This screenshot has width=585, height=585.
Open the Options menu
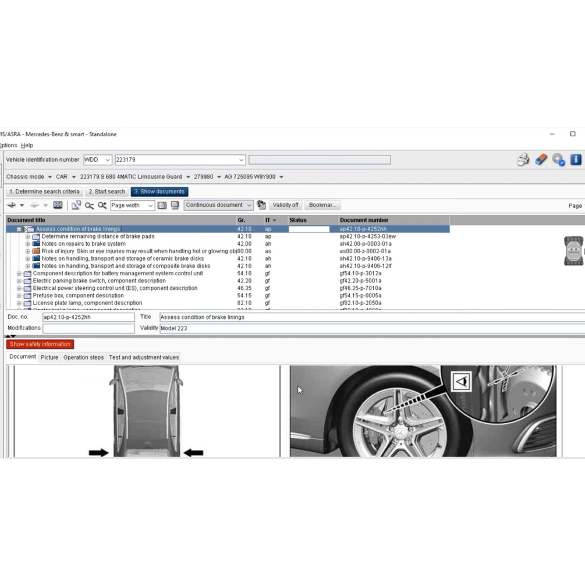coord(8,145)
